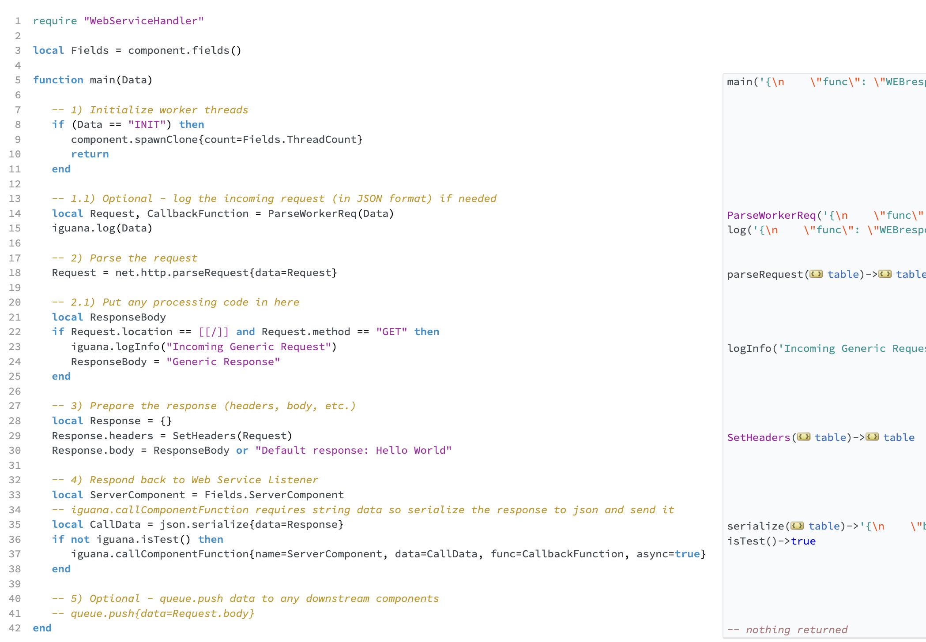Image resolution: width=926 pixels, height=642 pixels.
Task: Click line number 5 in gutter
Action: [x=18, y=80]
